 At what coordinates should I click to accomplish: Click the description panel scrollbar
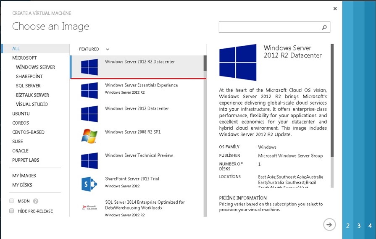tap(332, 101)
